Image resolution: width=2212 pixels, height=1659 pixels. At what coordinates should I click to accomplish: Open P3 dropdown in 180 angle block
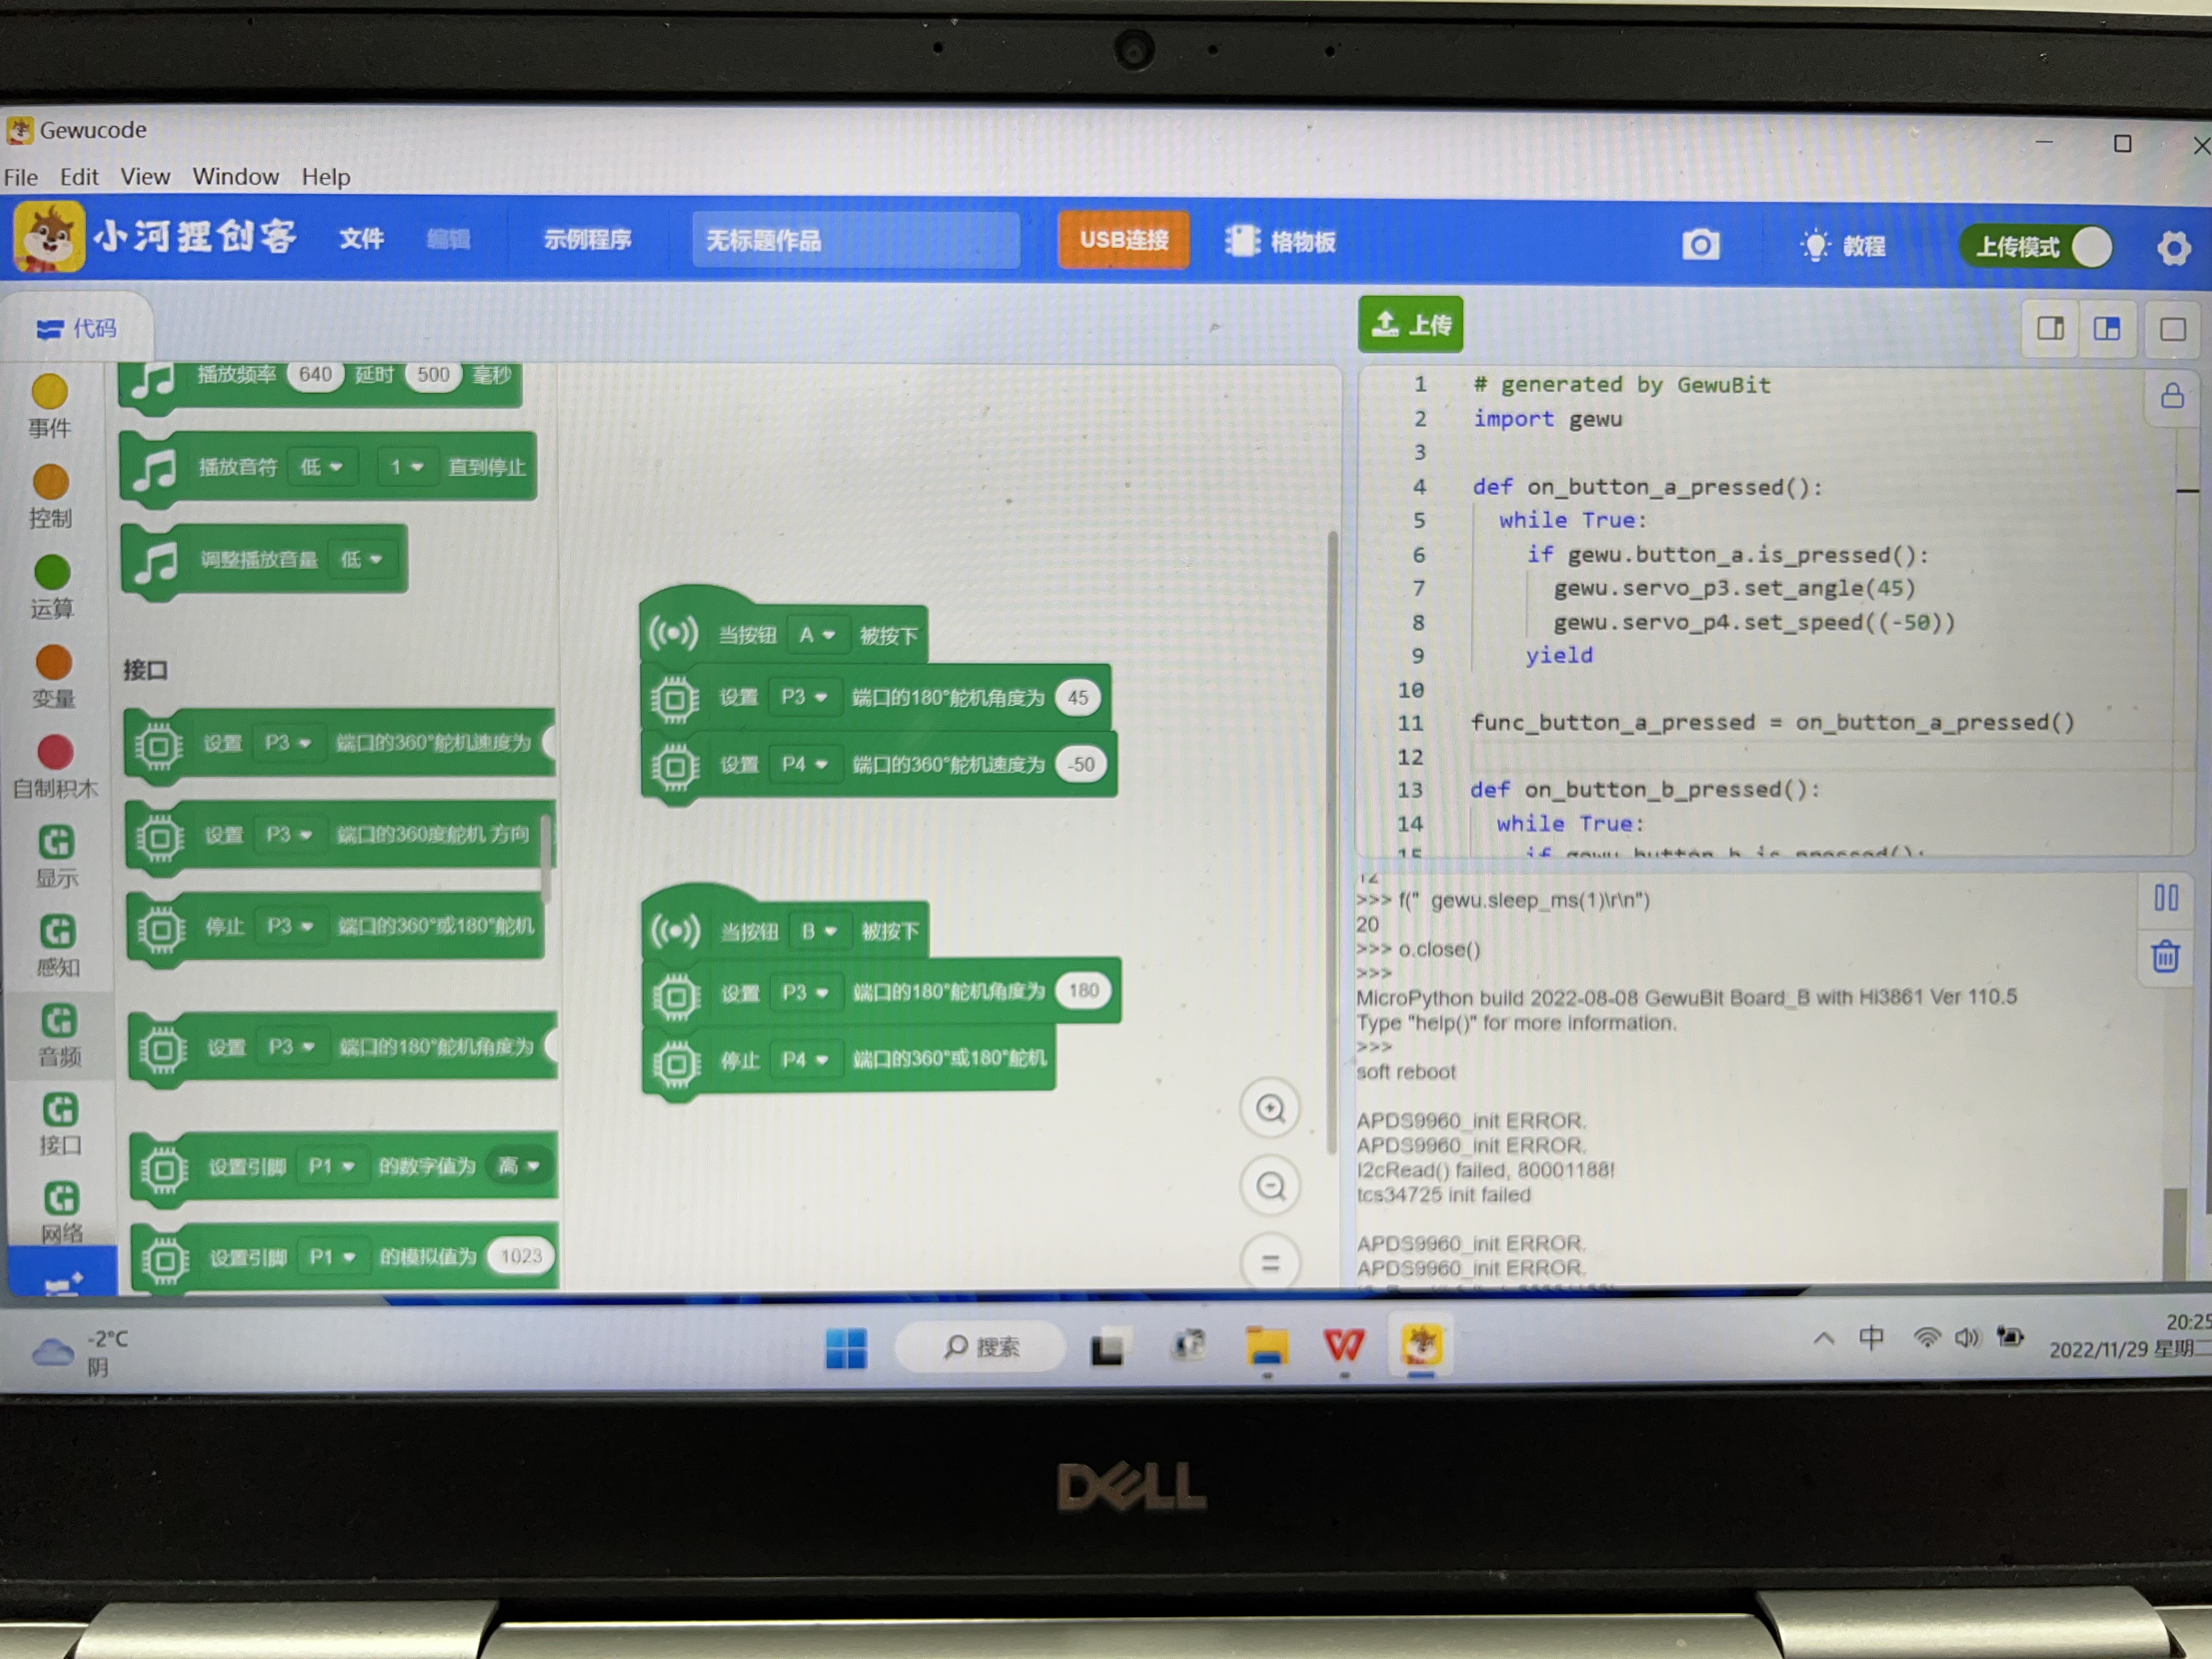point(805,992)
